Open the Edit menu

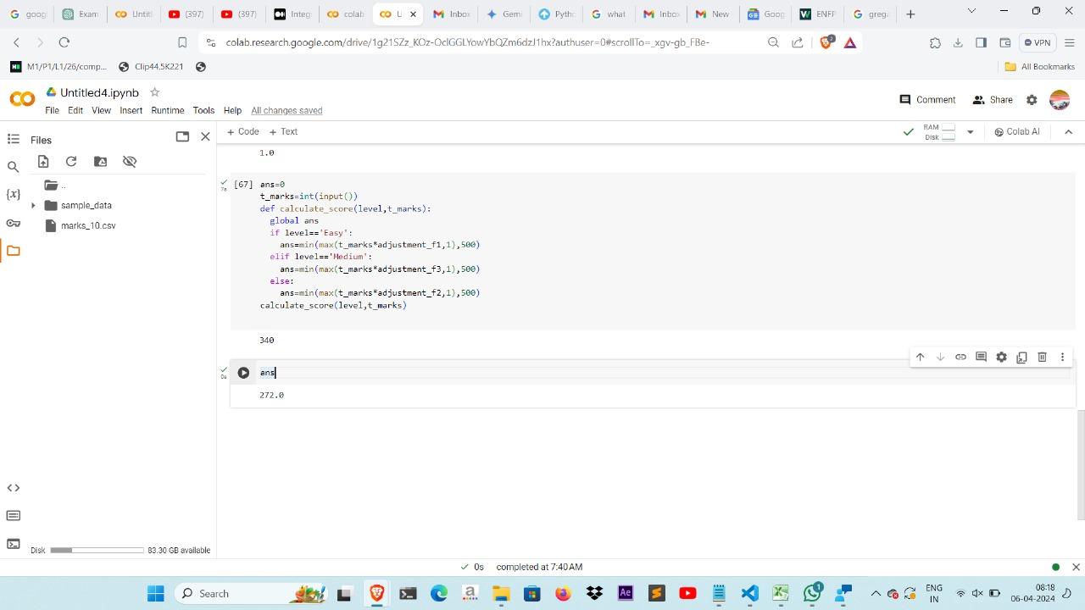click(75, 110)
